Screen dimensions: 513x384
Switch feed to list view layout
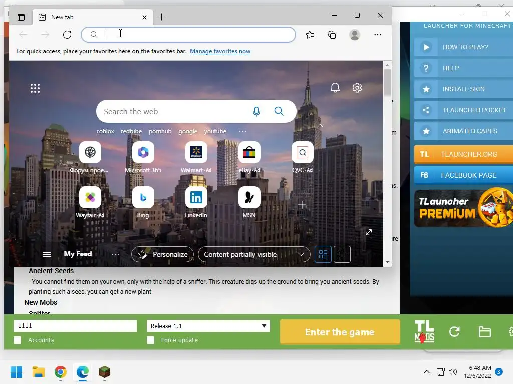pos(342,254)
